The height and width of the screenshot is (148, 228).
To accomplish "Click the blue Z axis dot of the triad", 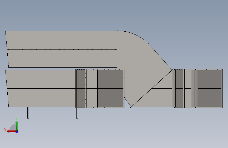I will (x=17, y=131).
